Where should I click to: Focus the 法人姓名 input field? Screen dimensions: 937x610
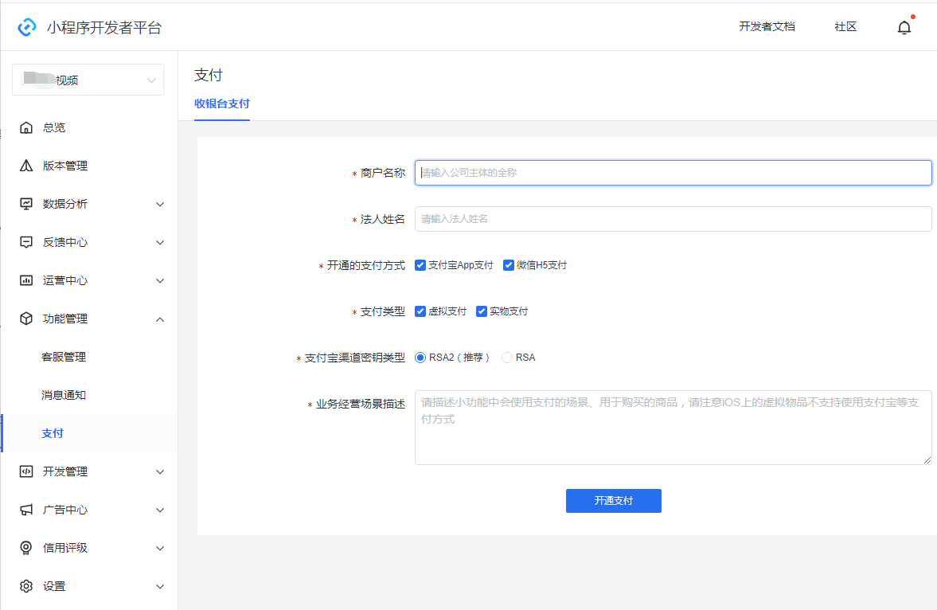(673, 219)
